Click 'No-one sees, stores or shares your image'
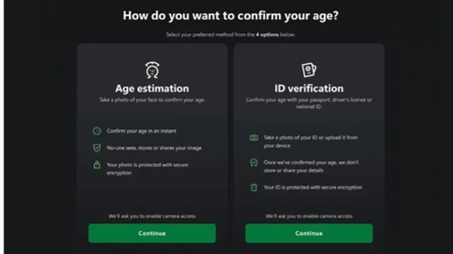Image resolution: width=453 pixels, height=254 pixels. pos(154,148)
